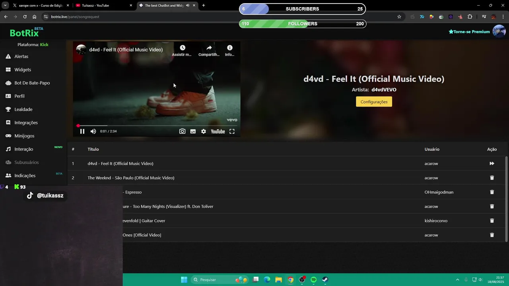Toggle video subtitles/captions
Viewport: 509px width, 286px height.
click(x=193, y=131)
